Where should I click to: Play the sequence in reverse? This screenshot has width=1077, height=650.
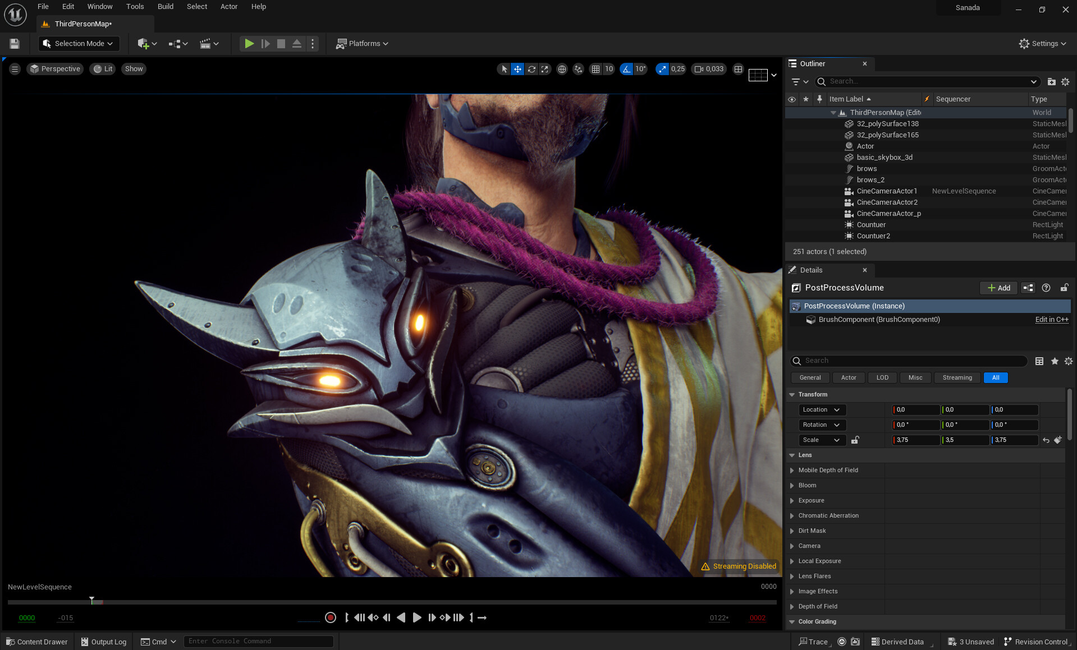[401, 617]
